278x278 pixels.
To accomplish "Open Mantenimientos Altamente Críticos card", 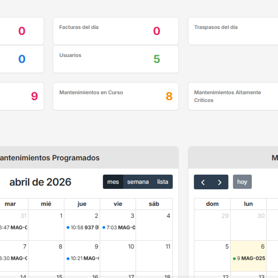I will [x=233, y=96].
